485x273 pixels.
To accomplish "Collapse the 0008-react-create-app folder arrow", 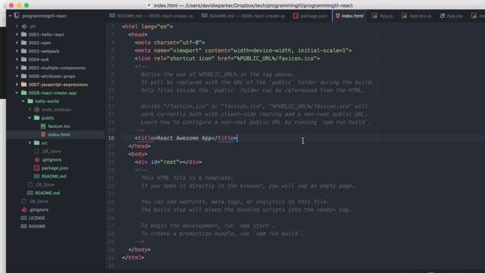I will 17,93.
